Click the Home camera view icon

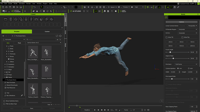(92, 7)
